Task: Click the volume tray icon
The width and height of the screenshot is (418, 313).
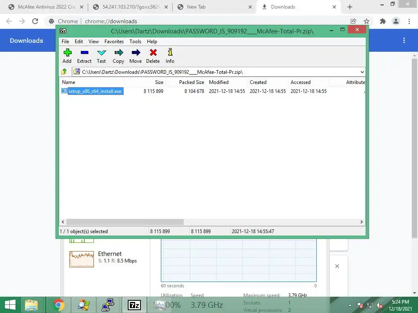Action: tap(380, 305)
